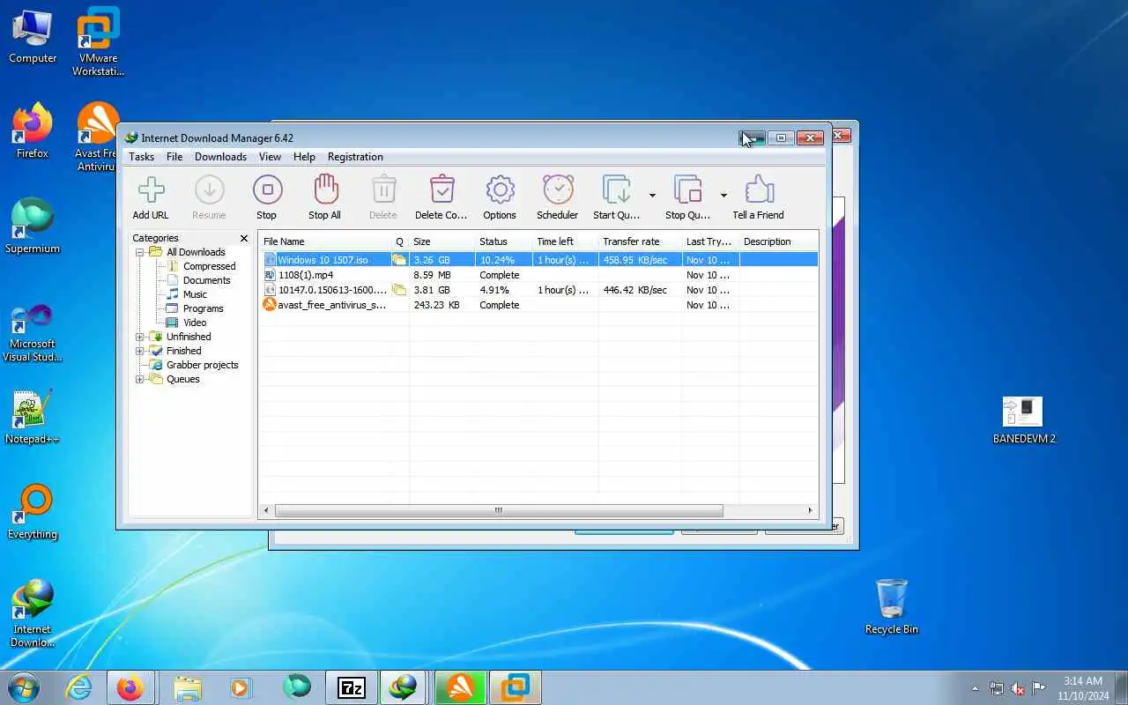Click the Windows Start button
Screen dimensions: 1128x705
click(24, 687)
